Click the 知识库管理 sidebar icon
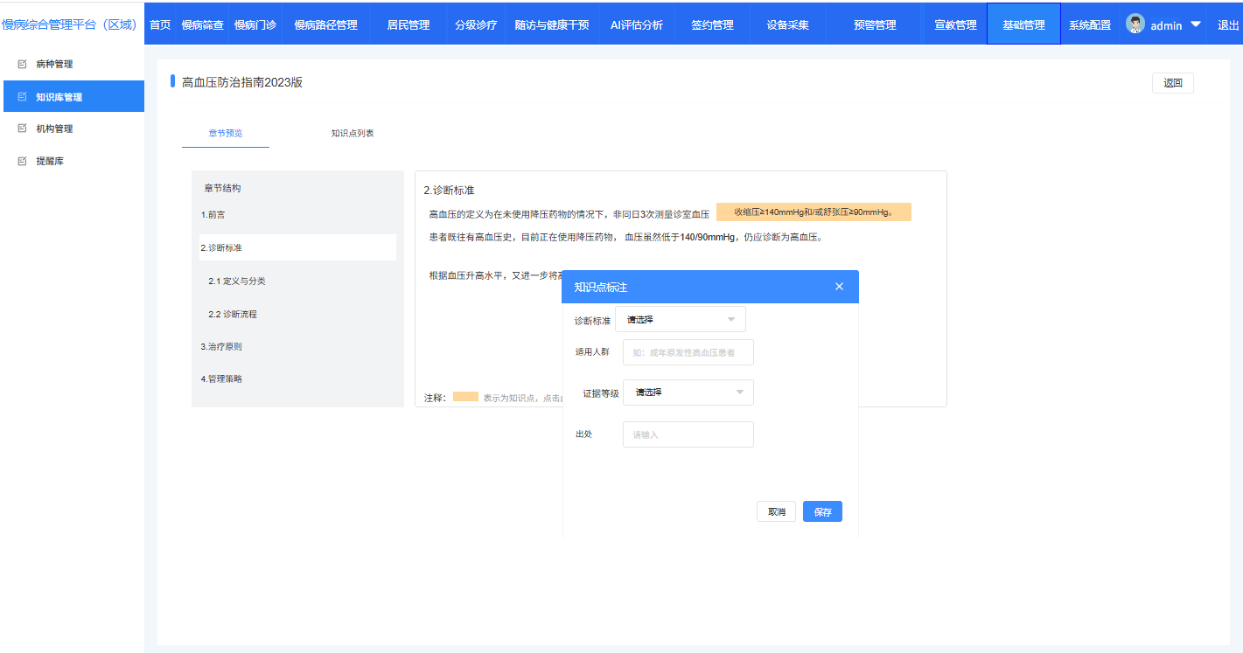The width and height of the screenshot is (1243, 653). pyautogui.click(x=23, y=97)
